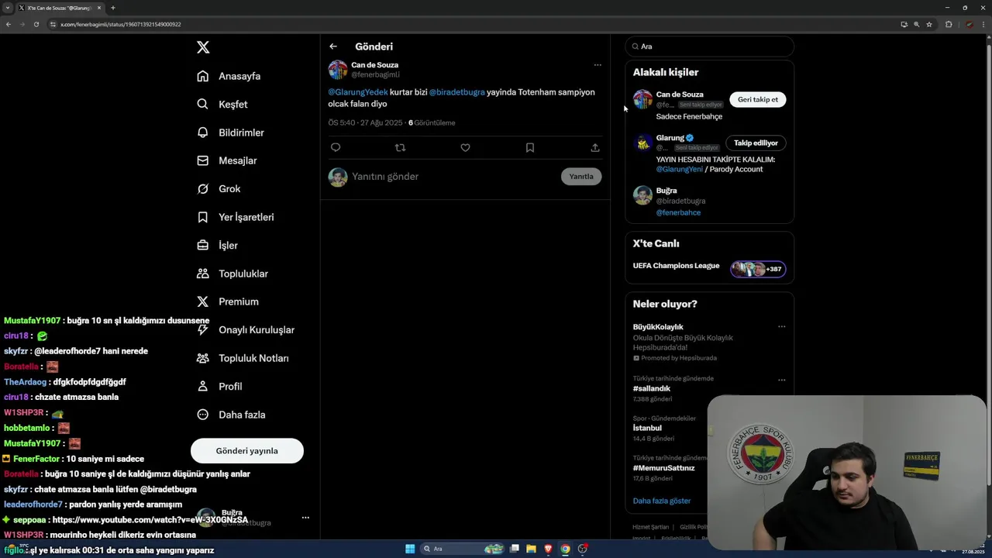
Task: Open Grok from sidebar
Action: [219, 188]
